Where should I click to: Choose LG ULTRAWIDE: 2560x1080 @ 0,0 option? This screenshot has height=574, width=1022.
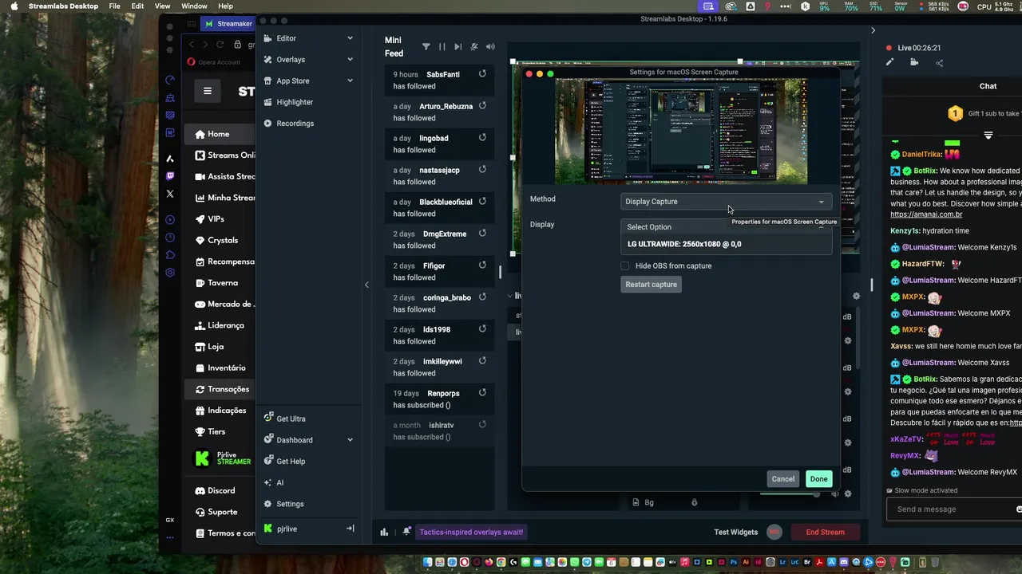click(x=726, y=244)
